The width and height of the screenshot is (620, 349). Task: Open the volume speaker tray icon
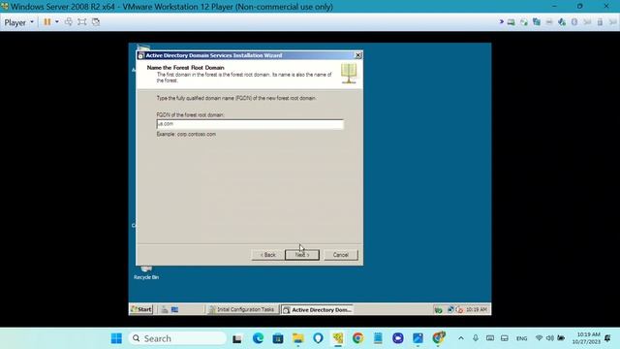click(549, 338)
